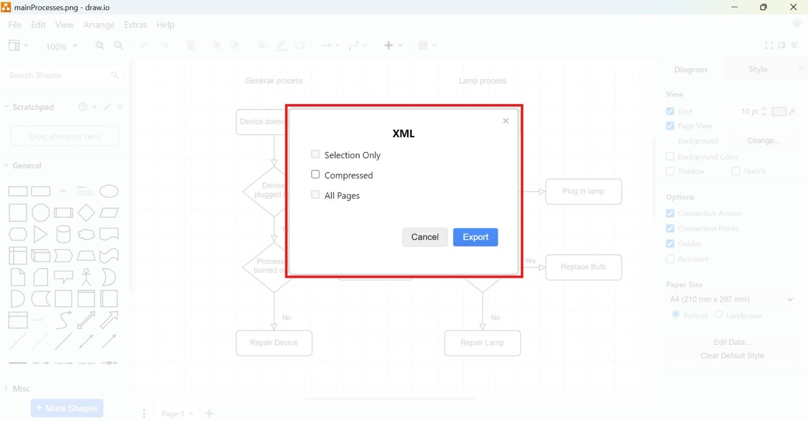Click the More Shapes button
The image size is (808, 421).
(x=67, y=408)
